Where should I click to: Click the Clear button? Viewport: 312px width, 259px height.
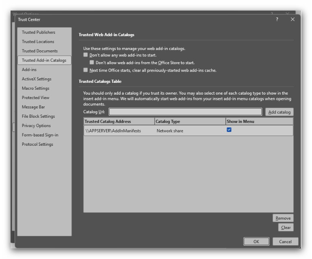tap(286, 227)
